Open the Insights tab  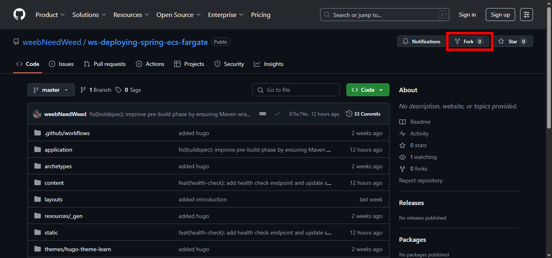(x=269, y=64)
